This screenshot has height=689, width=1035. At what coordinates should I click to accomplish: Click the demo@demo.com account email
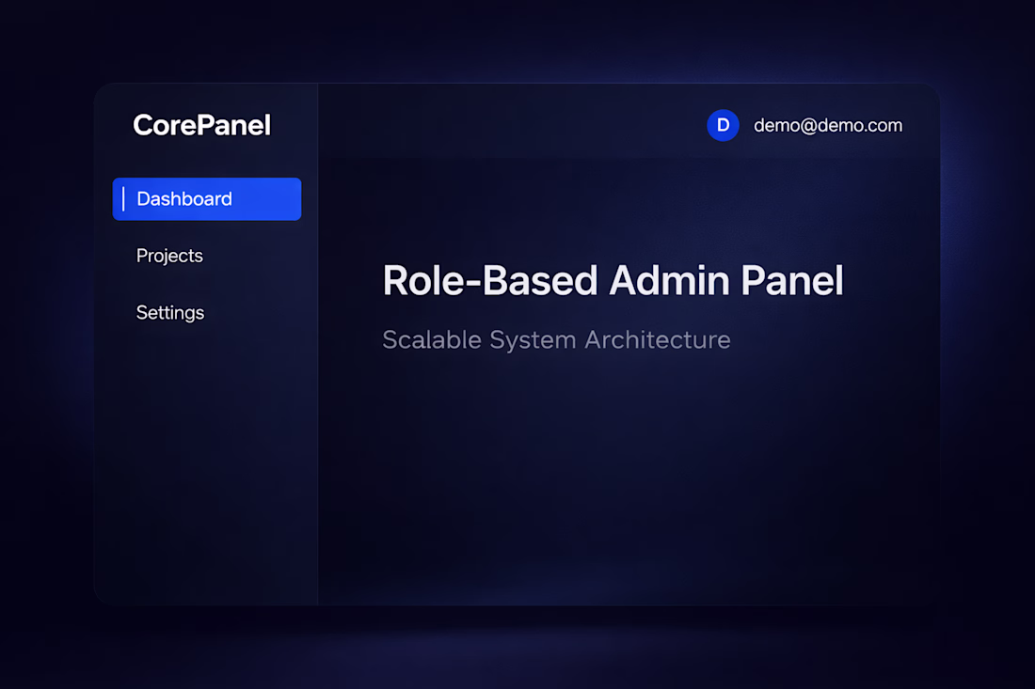pos(827,125)
